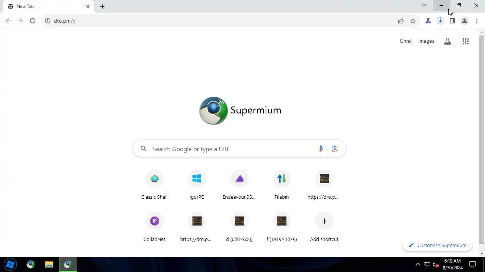Open the Search Labs flask icon
The width and height of the screenshot is (485, 272).
coord(447,41)
